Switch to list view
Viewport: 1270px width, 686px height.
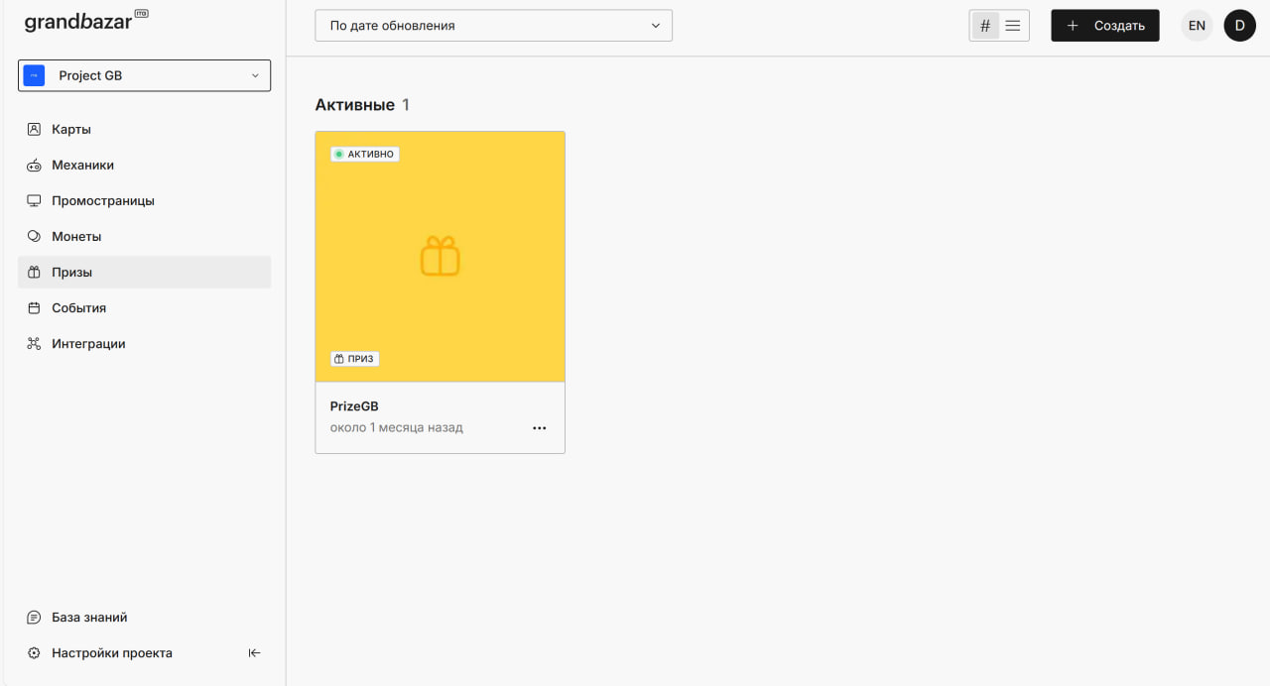coord(1013,26)
